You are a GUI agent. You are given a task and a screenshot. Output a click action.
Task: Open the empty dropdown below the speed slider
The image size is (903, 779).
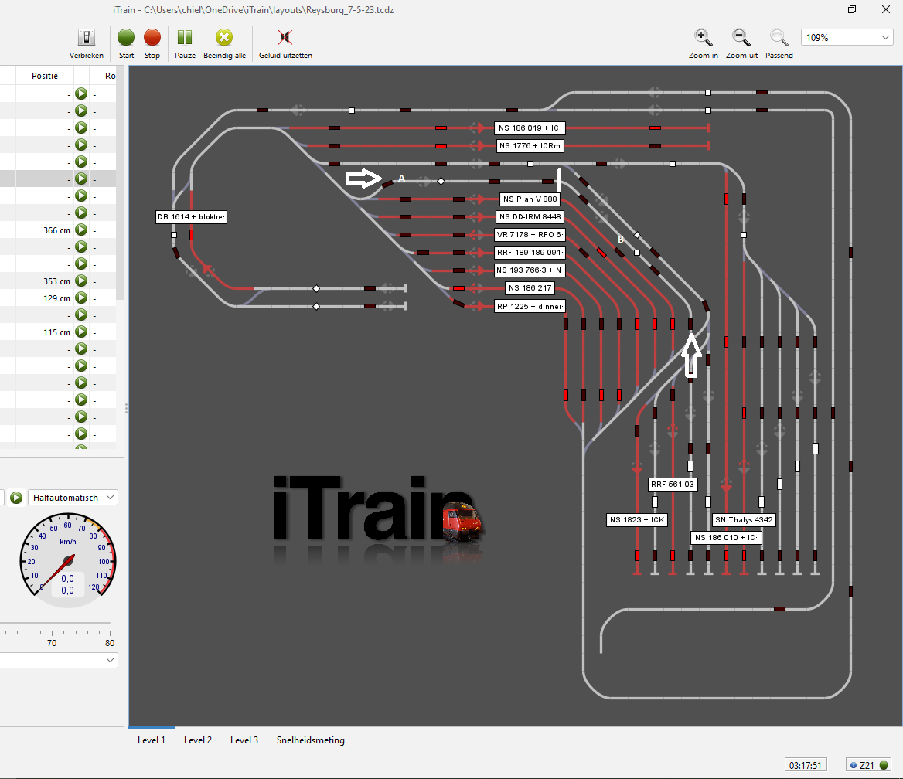[x=59, y=660]
